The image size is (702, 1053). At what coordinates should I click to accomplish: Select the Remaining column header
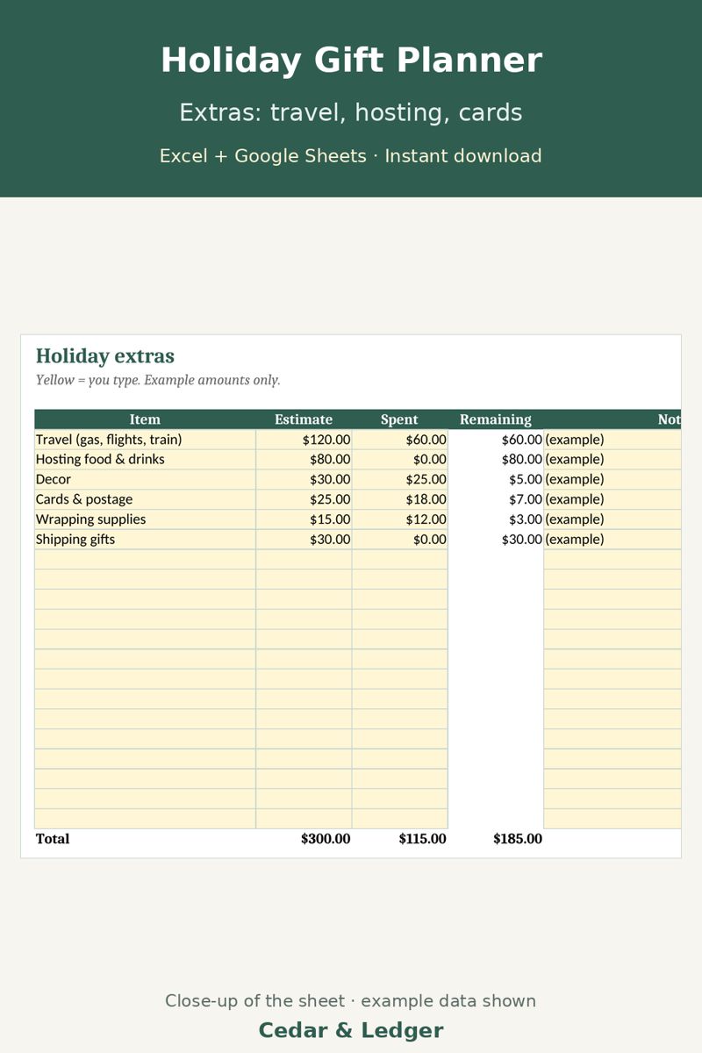pyautogui.click(x=496, y=419)
